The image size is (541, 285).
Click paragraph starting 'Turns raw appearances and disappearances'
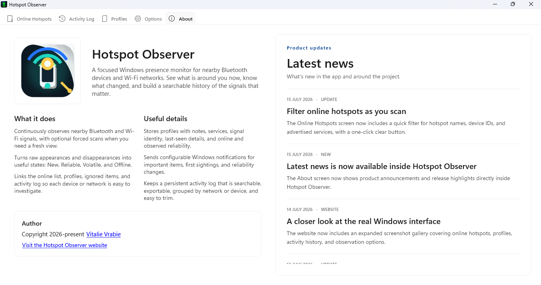(x=73, y=161)
